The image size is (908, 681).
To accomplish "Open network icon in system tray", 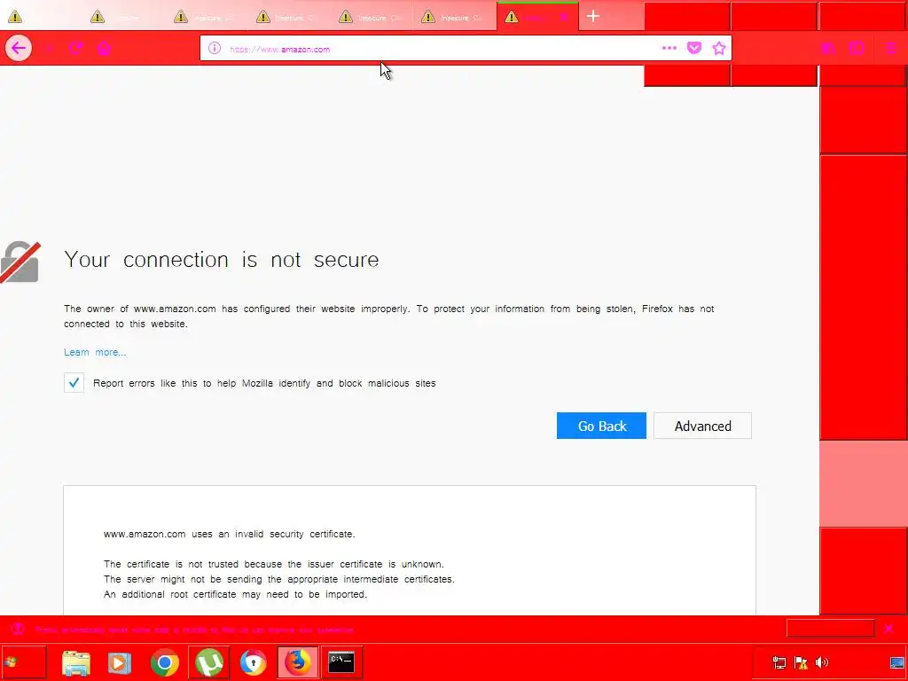I will coord(779,662).
